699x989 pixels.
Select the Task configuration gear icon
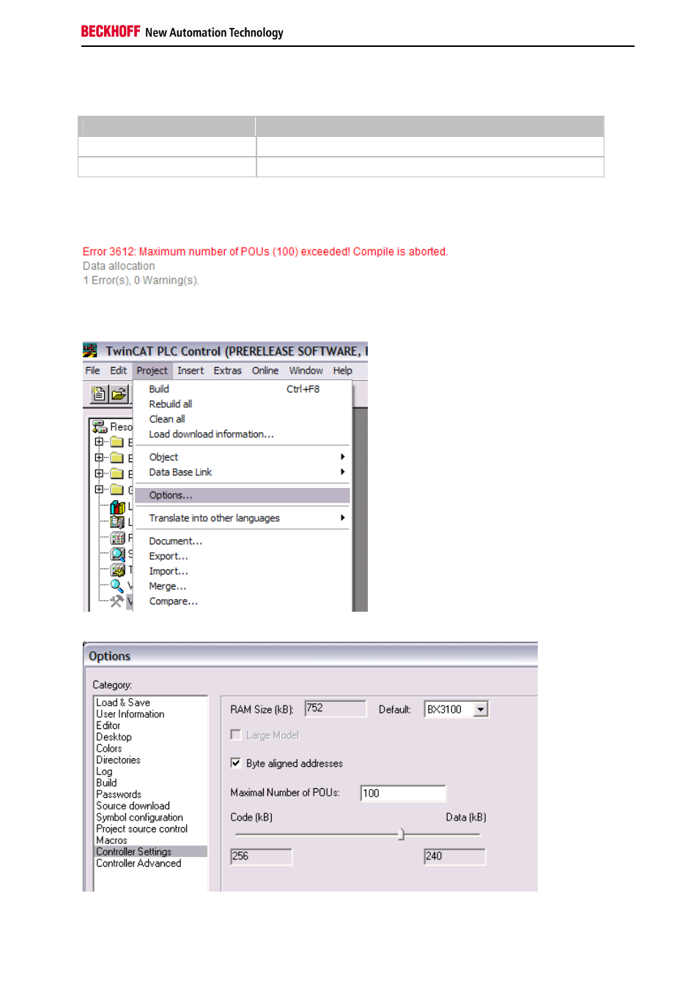[x=117, y=570]
